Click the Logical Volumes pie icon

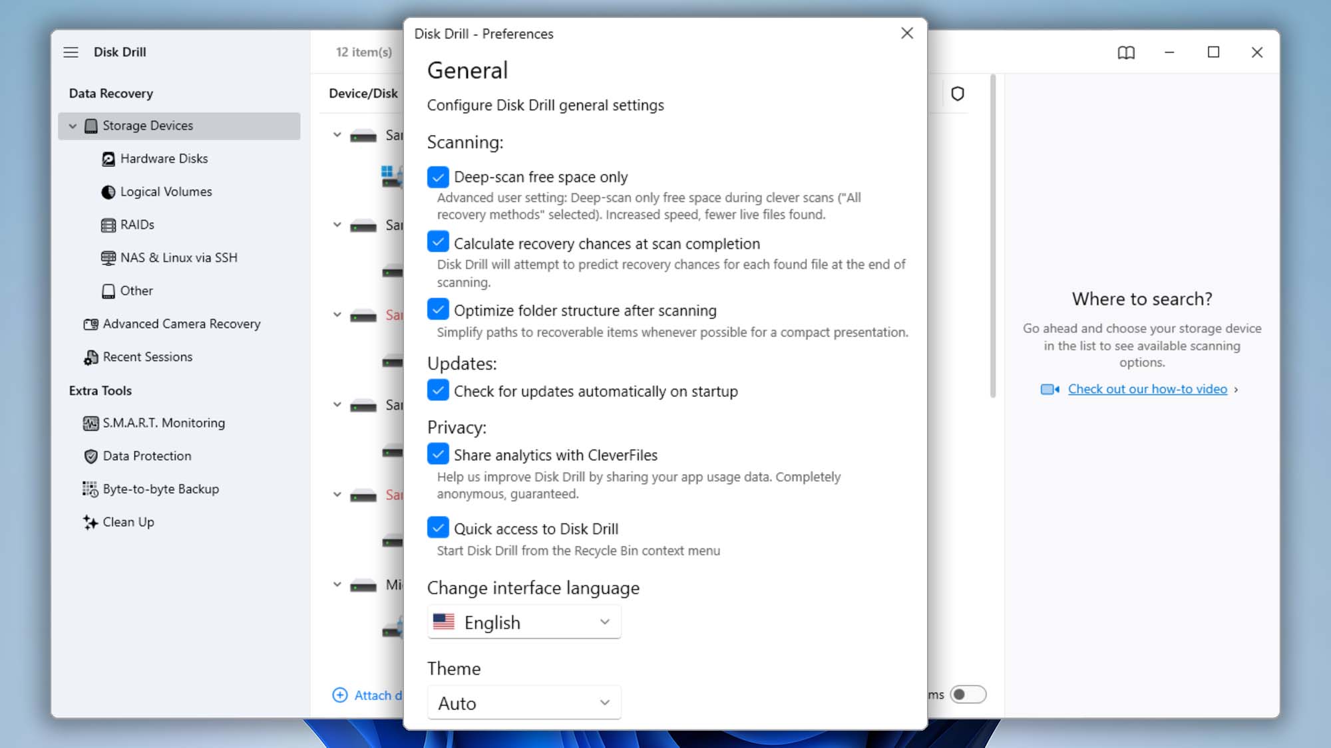[108, 192]
